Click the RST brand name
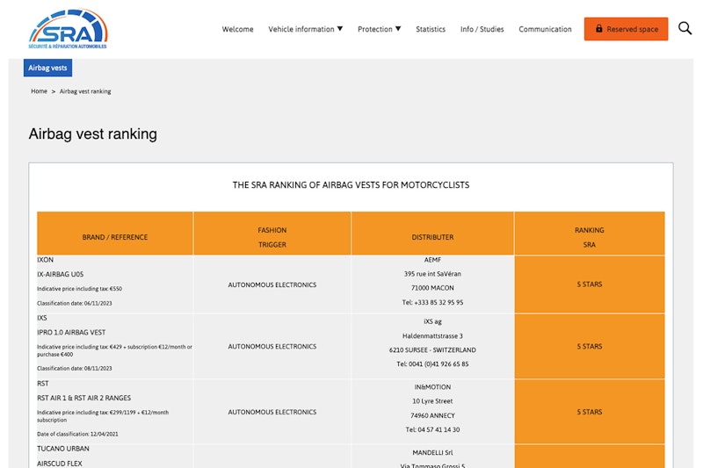Viewport: 703px width, 468px height. pyautogui.click(x=42, y=384)
